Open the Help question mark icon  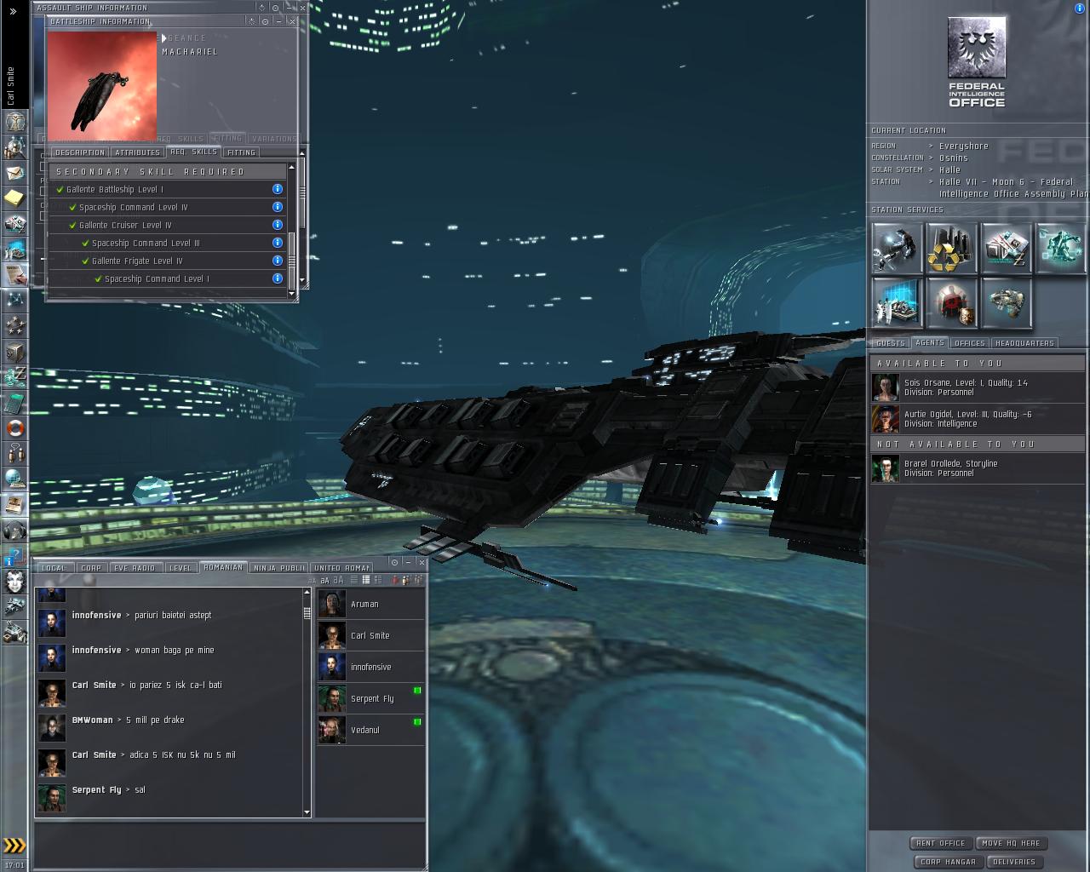[14, 556]
